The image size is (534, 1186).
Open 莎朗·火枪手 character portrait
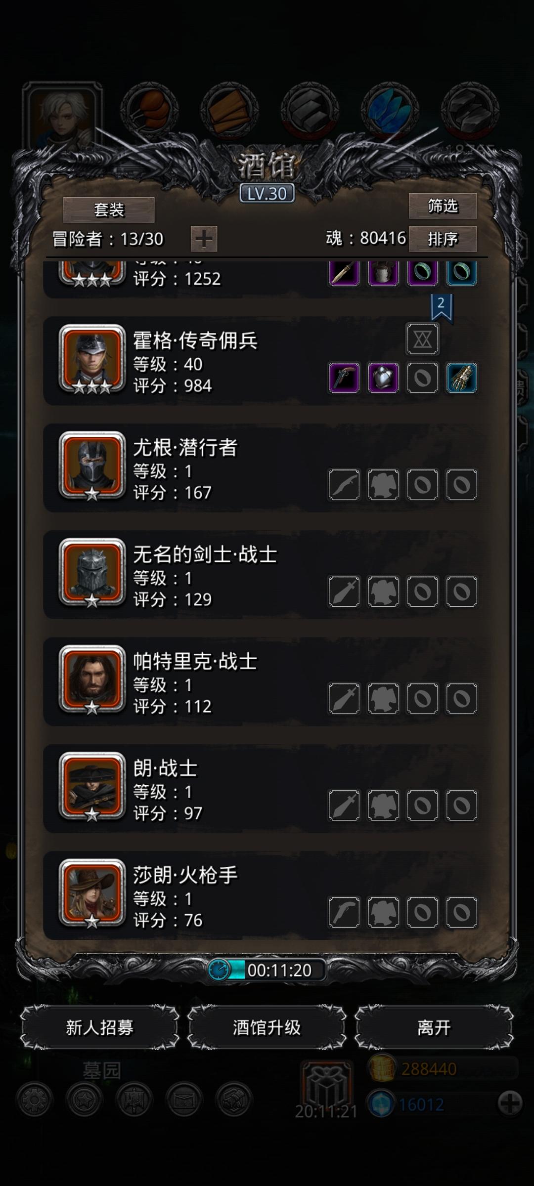pos(92,893)
